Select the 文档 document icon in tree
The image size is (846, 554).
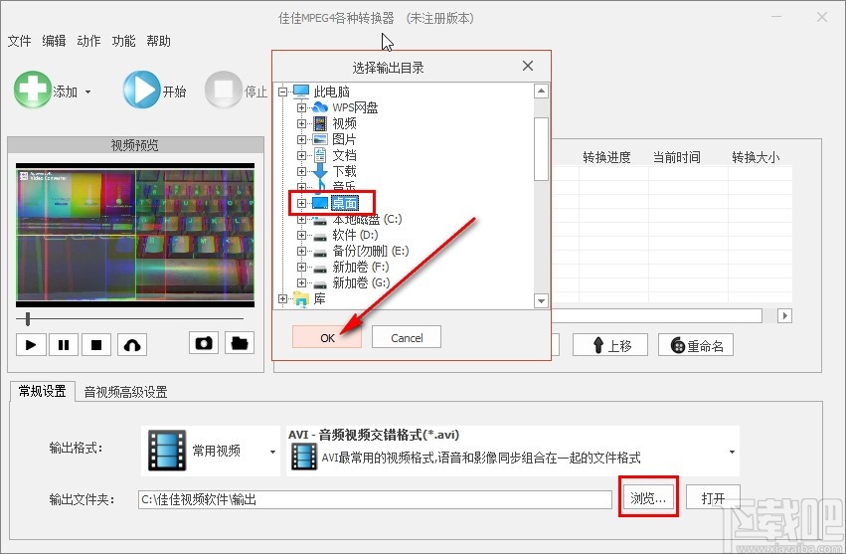point(320,155)
